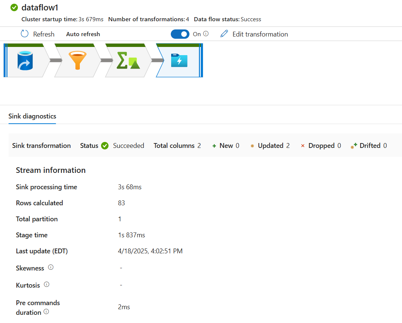This screenshot has width=402, height=323.
Task: Select the aggregate (sigma) transformation icon
Action: [x=128, y=60]
